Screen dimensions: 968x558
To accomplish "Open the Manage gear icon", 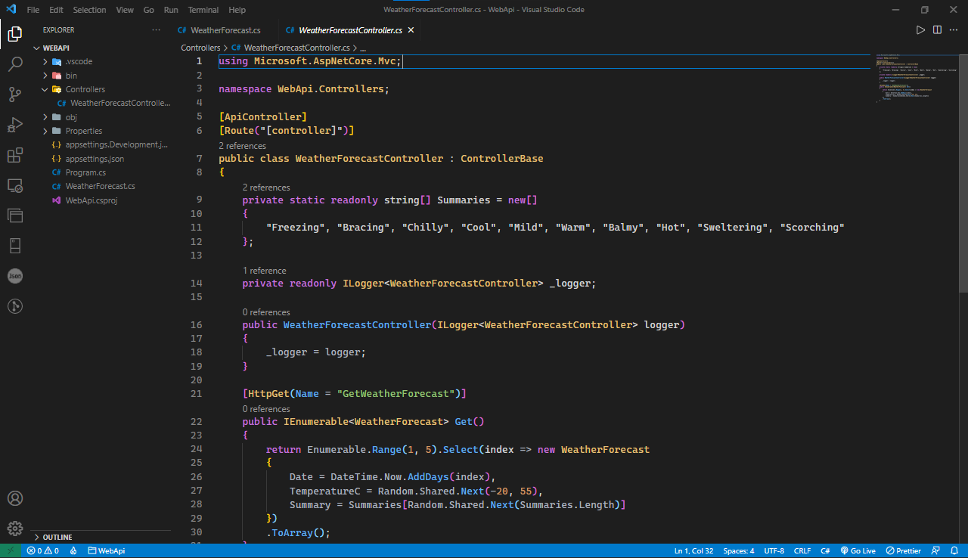I will [x=15, y=529].
